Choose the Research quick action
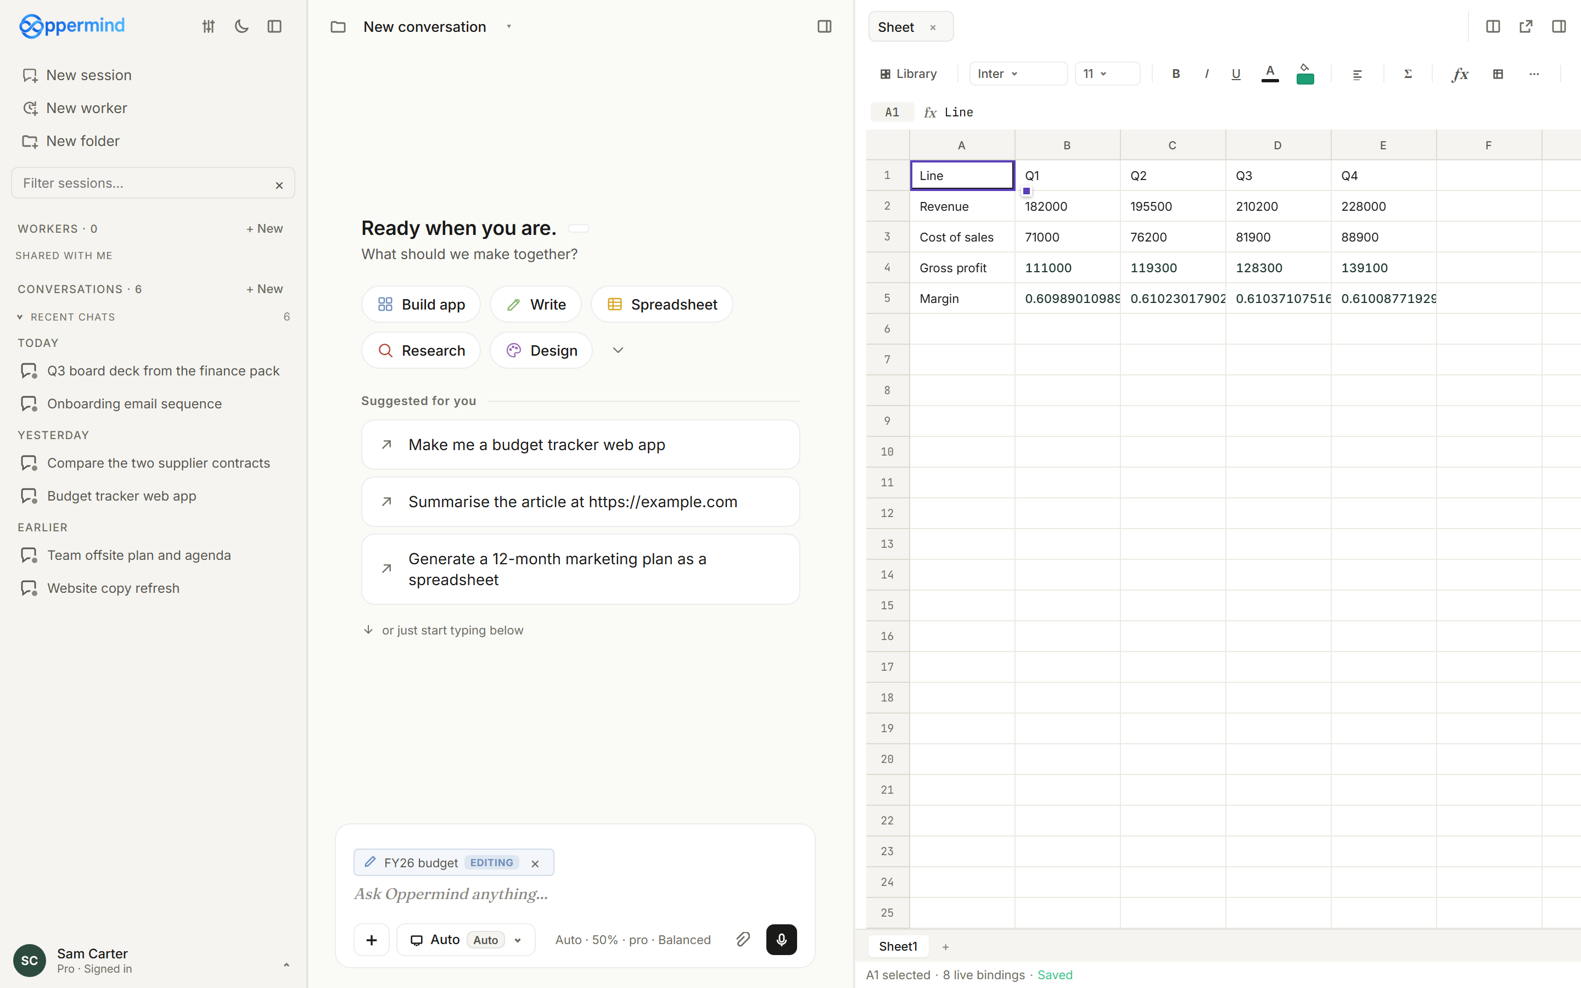 tap(421, 350)
